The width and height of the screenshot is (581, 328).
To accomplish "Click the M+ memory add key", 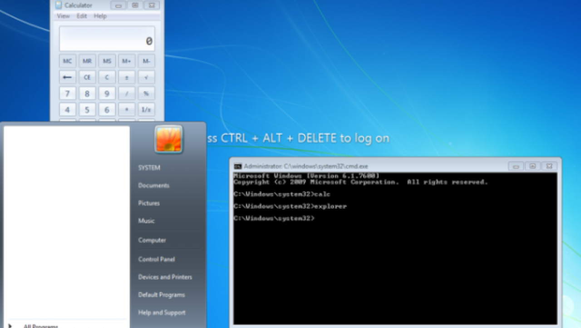I will click(x=127, y=61).
